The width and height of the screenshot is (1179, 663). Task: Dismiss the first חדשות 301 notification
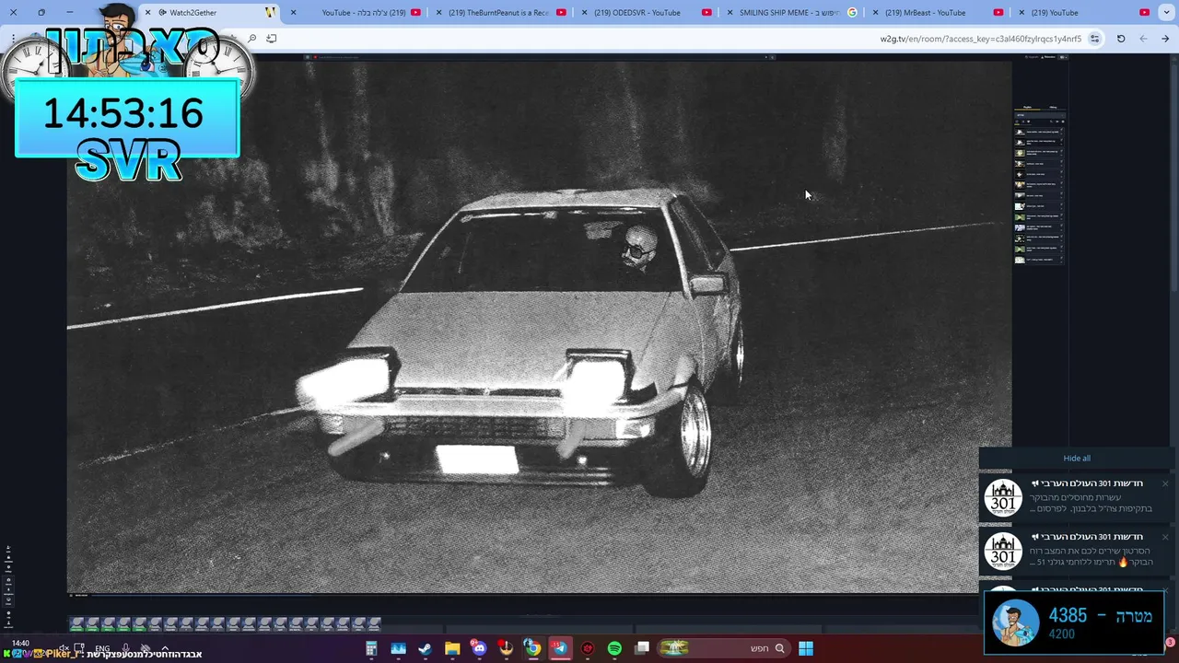1164,483
